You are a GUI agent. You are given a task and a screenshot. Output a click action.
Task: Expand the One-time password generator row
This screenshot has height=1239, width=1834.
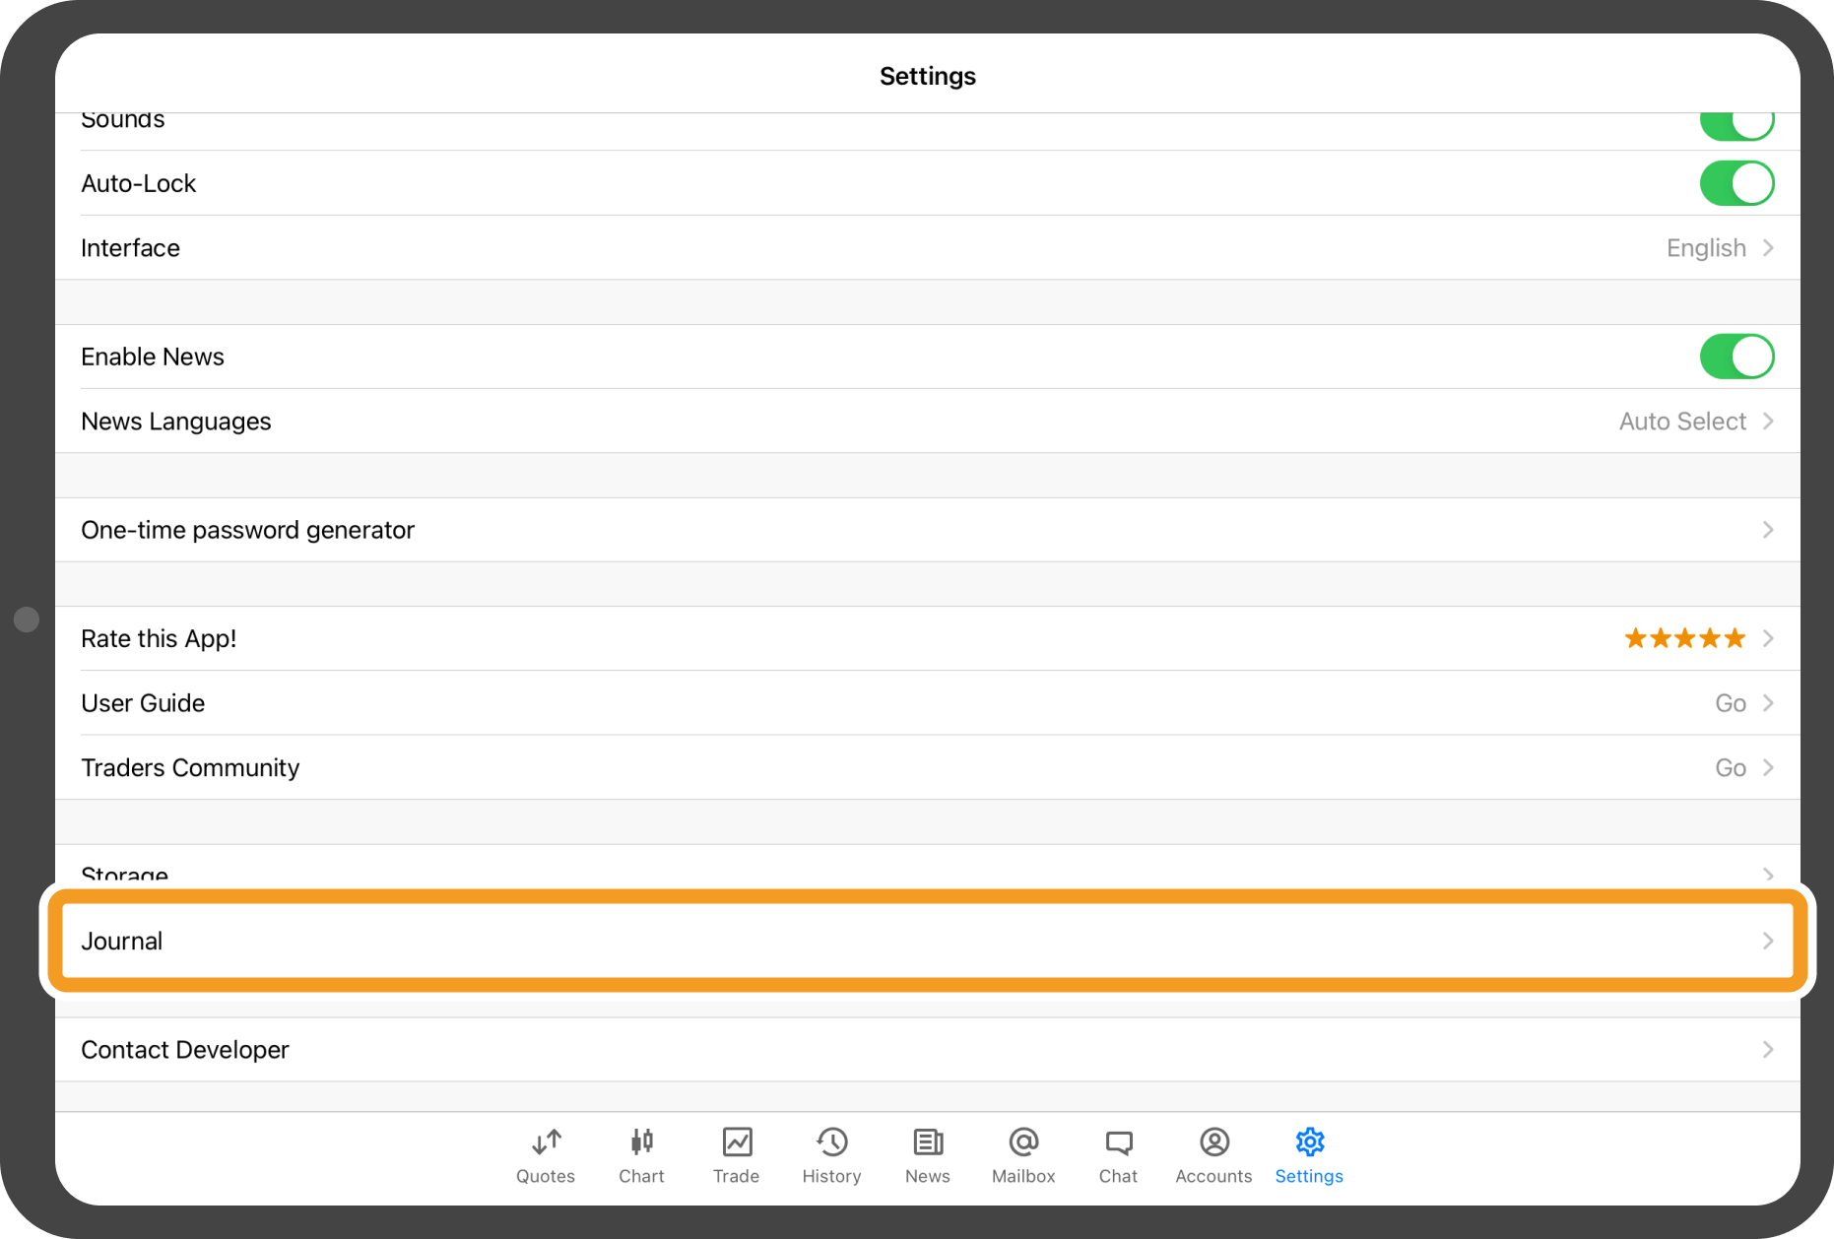[926, 530]
